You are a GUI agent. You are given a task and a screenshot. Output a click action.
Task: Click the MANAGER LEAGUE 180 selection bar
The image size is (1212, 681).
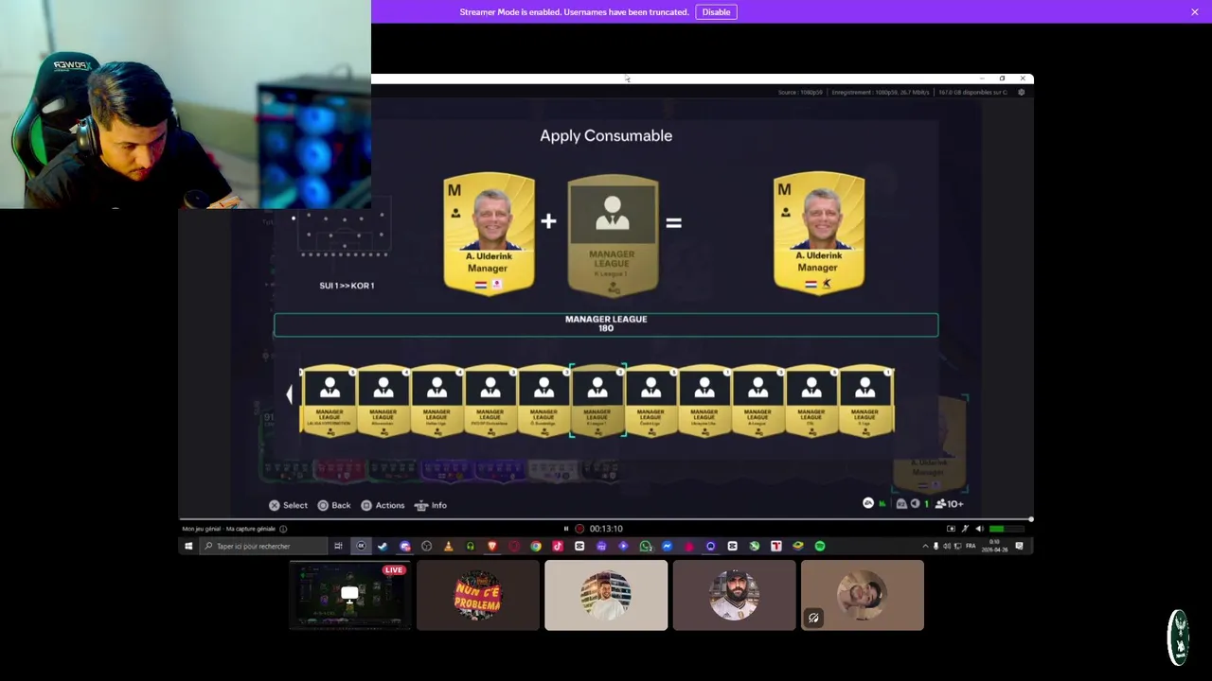coord(606,324)
